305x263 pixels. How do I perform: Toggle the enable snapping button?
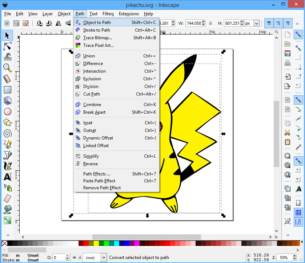click(x=298, y=35)
